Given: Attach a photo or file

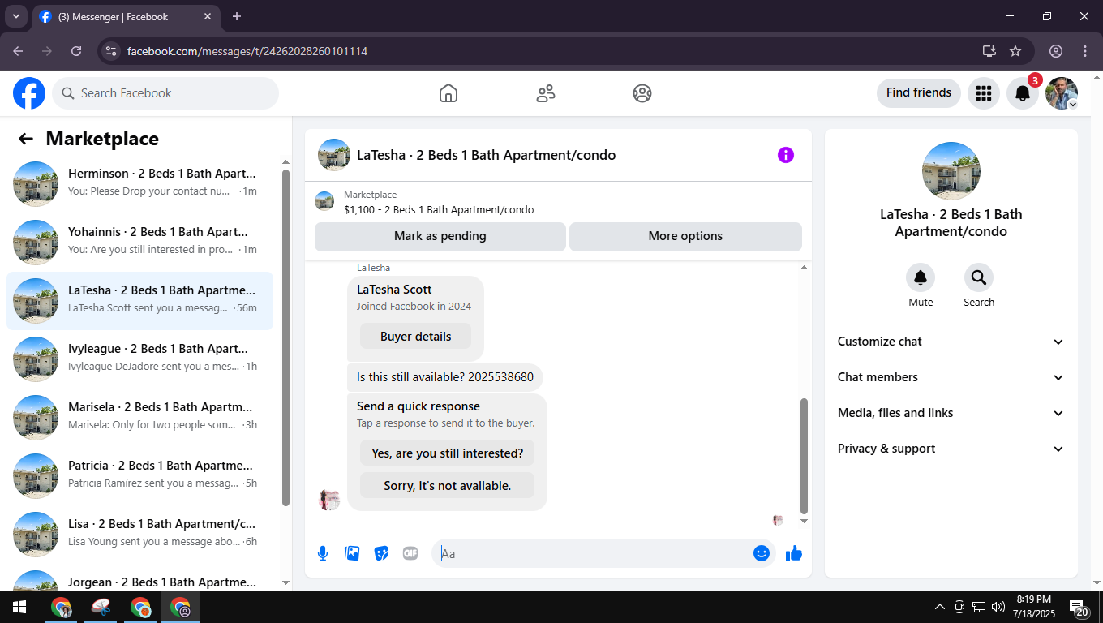Looking at the screenshot, I should click(352, 553).
